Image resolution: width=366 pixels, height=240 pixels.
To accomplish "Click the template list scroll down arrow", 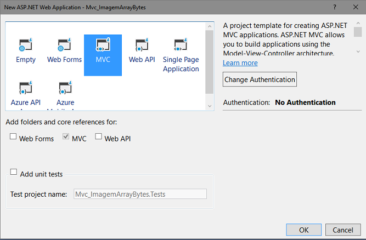I will point(210,106).
